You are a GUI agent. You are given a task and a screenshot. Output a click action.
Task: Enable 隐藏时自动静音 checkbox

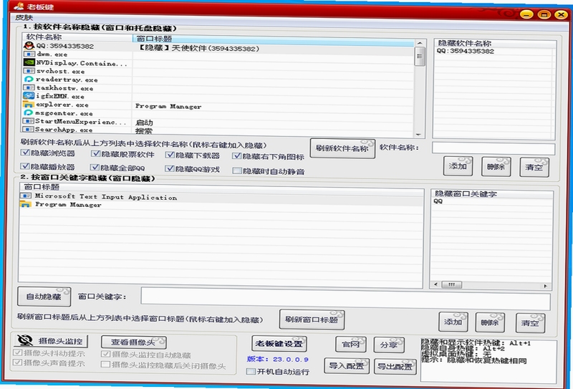237,171
